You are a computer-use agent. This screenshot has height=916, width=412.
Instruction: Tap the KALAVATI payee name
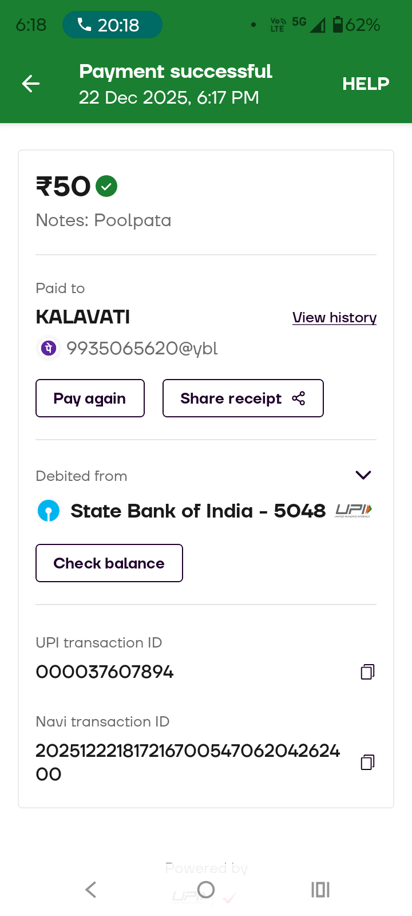point(83,317)
